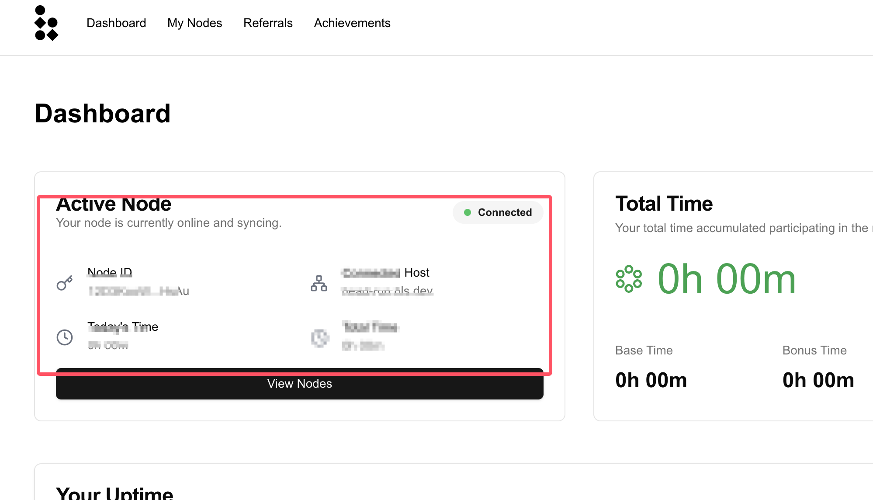This screenshot has height=500, width=873.
Task: Click the Your Uptime heading
Action: click(114, 493)
